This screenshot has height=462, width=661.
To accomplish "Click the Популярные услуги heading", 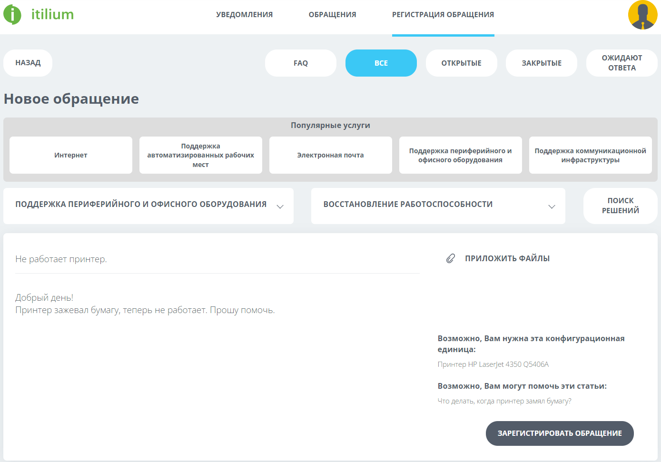I will 330,126.
